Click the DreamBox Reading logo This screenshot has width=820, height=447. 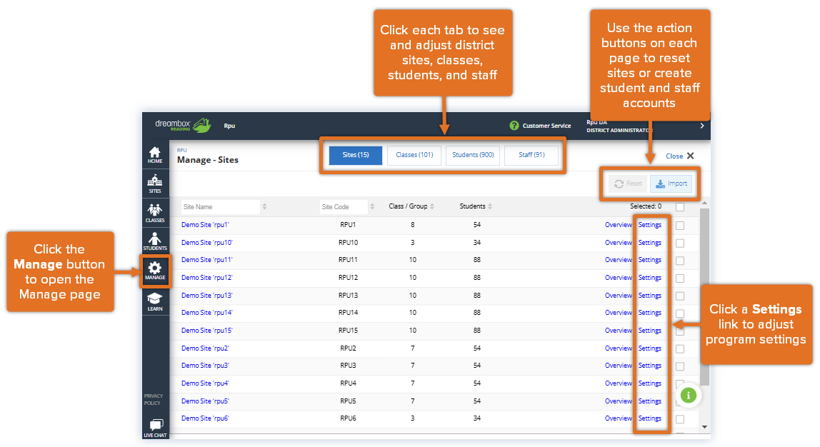pos(183,125)
